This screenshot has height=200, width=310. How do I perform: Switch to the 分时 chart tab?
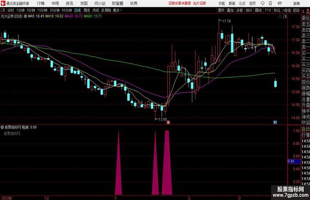[11, 10]
